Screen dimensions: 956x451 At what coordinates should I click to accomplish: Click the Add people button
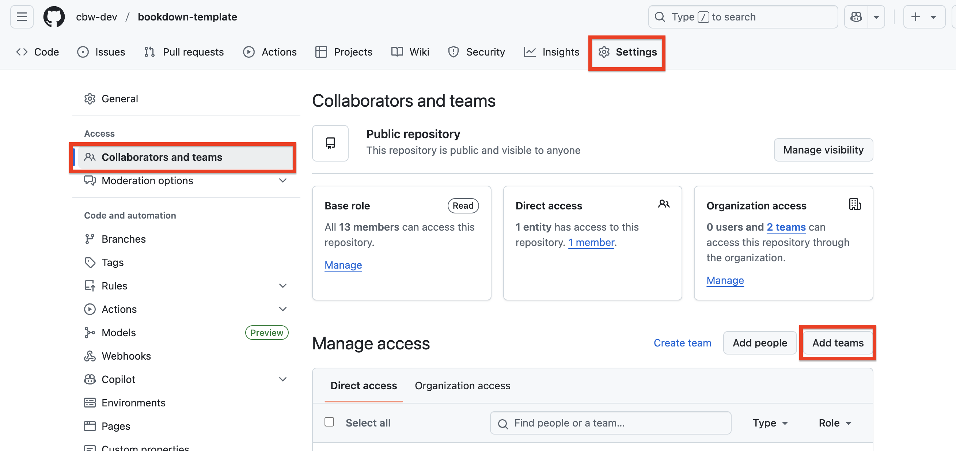click(759, 342)
